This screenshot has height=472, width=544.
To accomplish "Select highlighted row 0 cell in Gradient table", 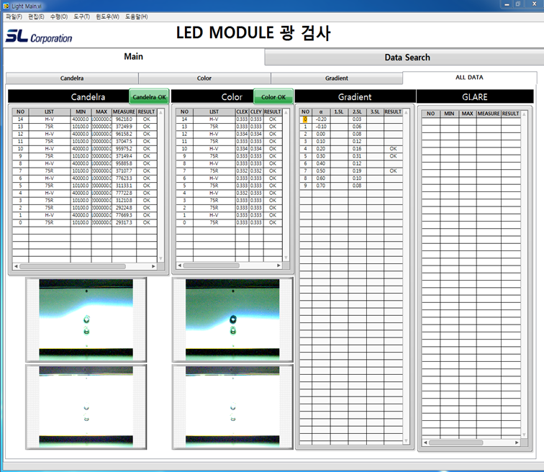I will (x=305, y=119).
